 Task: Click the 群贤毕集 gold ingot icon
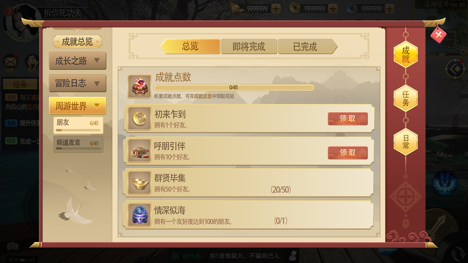pyautogui.click(x=139, y=183)
